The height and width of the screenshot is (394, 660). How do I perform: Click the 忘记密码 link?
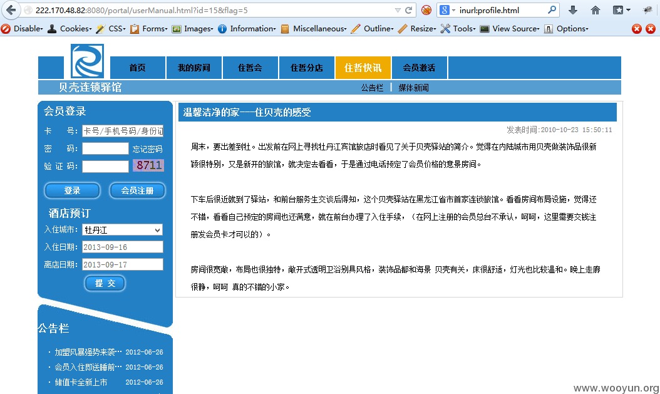click(x=147, y=149)
